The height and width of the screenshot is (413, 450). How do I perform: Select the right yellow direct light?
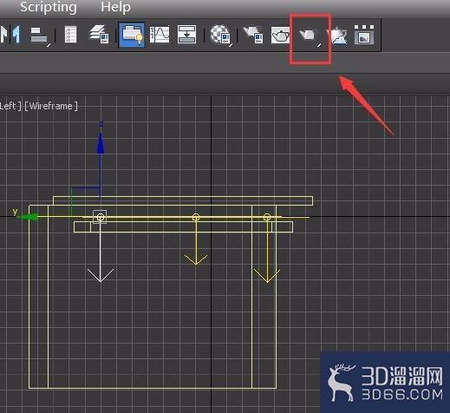point(267,217)
